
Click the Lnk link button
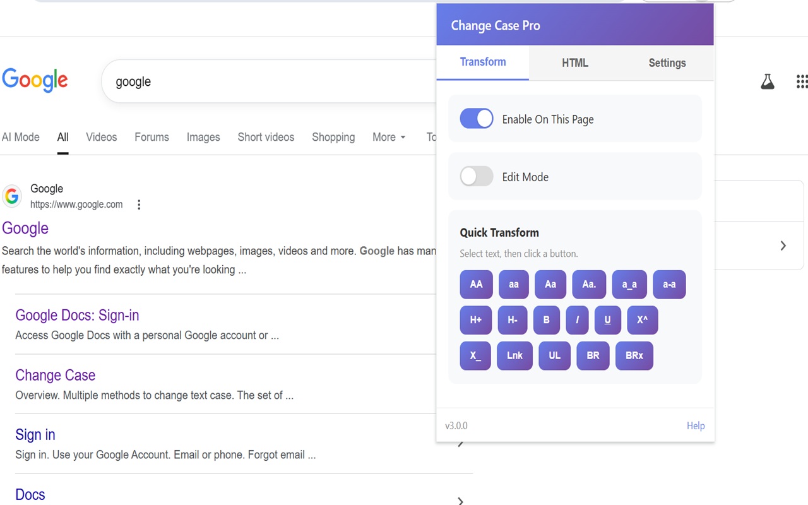coord(515,355)
